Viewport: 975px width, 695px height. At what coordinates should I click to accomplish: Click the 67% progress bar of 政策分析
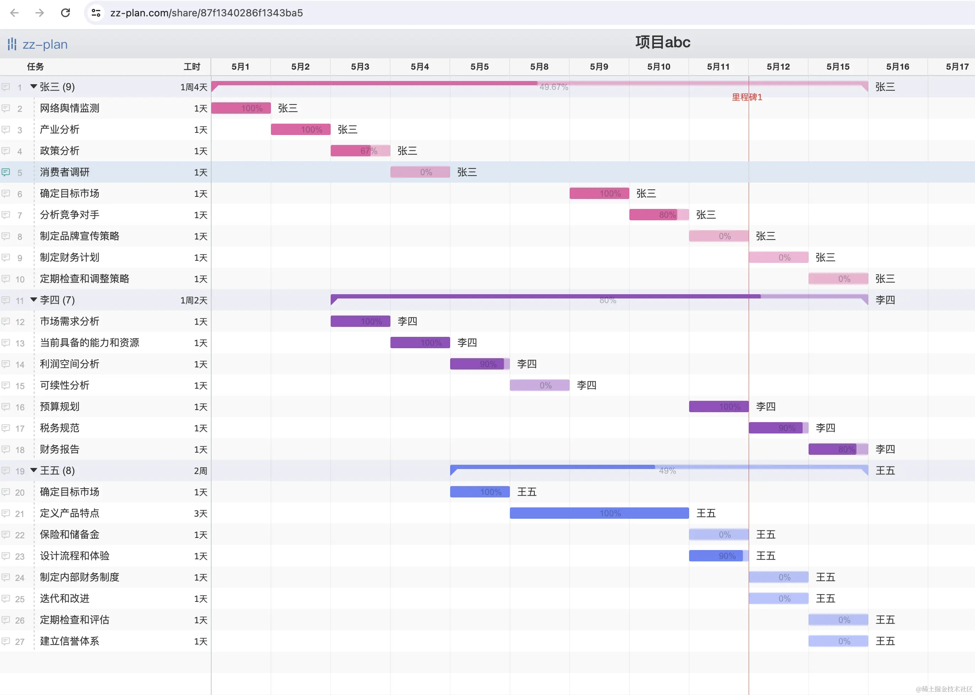(360, 151)
